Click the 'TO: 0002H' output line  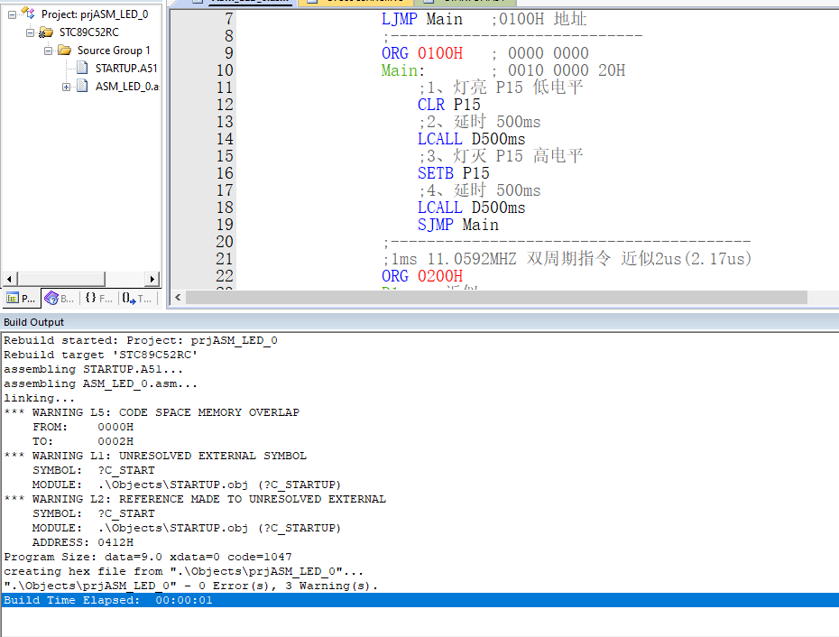[83, 441]
